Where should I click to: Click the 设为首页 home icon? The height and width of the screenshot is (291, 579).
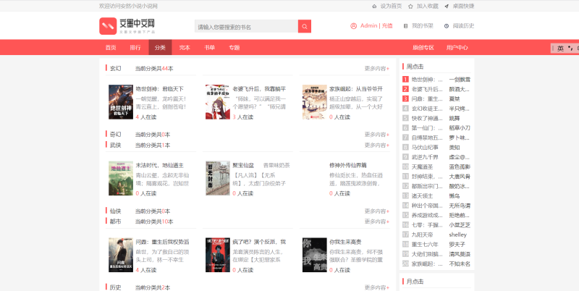(374, 7)
